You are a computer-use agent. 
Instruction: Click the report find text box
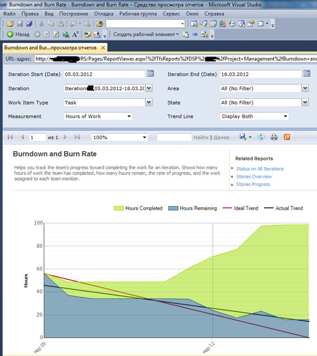(x=174, y=137)
